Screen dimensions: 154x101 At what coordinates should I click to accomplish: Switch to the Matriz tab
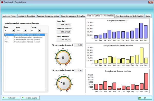[x=148, y=16]
